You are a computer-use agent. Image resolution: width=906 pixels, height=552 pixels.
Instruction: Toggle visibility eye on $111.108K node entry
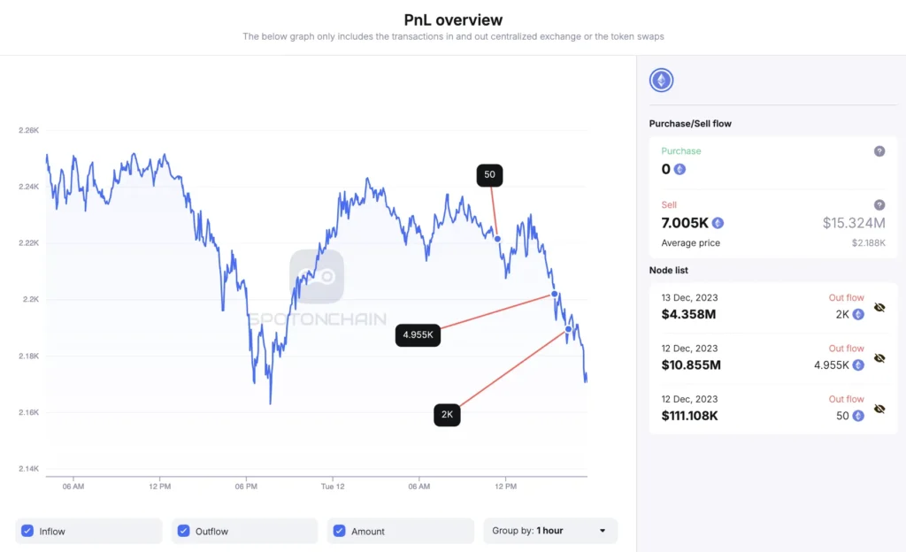coord(879,409)
